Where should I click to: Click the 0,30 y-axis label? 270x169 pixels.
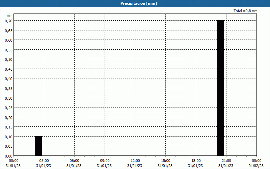coord(9,98)
